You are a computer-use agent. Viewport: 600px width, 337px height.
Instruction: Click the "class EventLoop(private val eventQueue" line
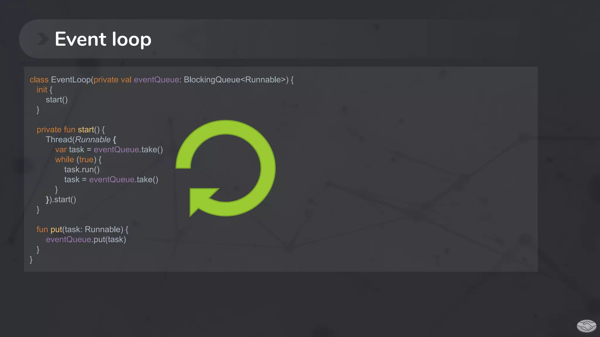161,80
